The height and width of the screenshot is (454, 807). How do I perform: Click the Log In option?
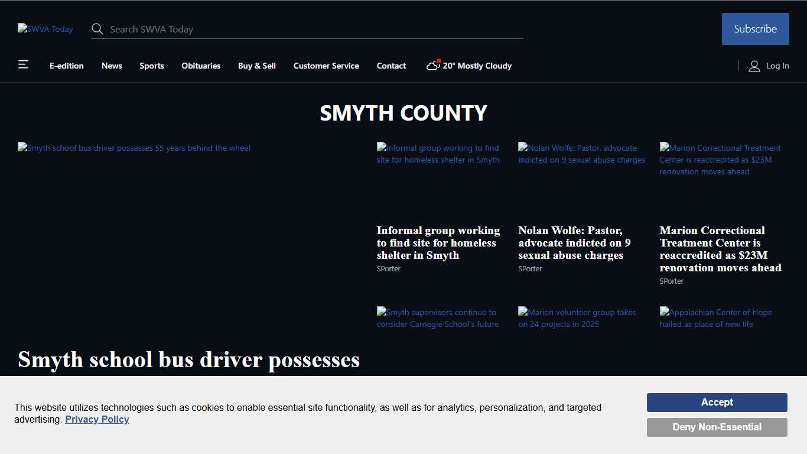pos(777,66)
